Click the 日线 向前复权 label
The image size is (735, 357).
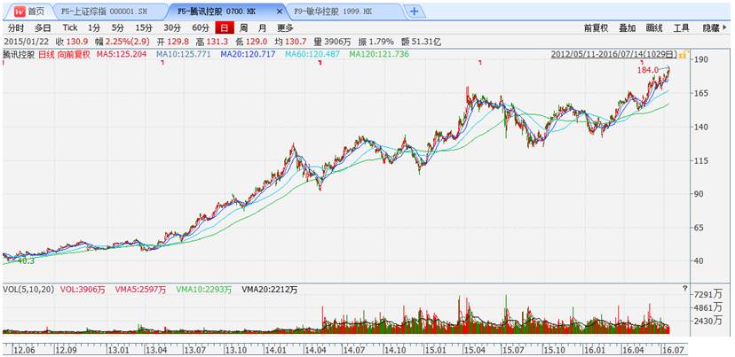(x=64, y=54)
